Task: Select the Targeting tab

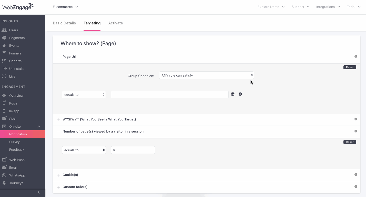Action: [x=92, y=23]
